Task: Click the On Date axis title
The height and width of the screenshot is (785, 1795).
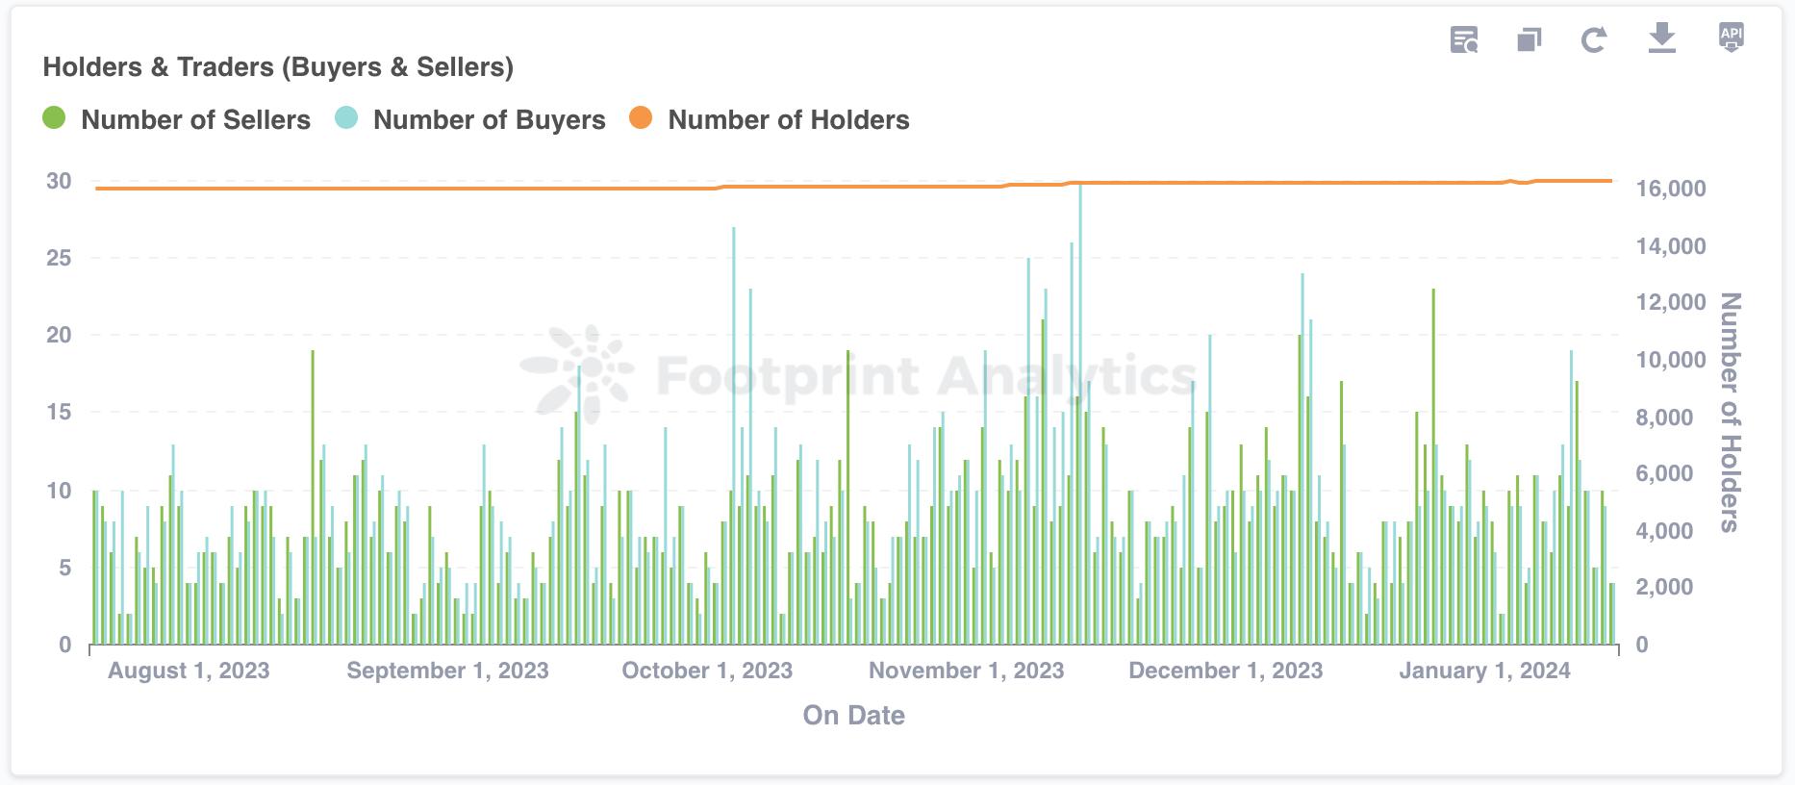Action: tap(854, 715)
